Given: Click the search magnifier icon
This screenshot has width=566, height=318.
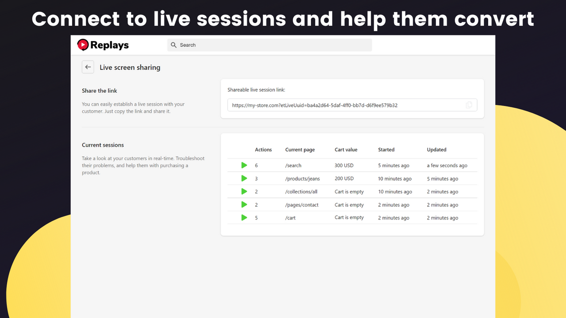Looking at the screenshot, I should coord(173,45).
